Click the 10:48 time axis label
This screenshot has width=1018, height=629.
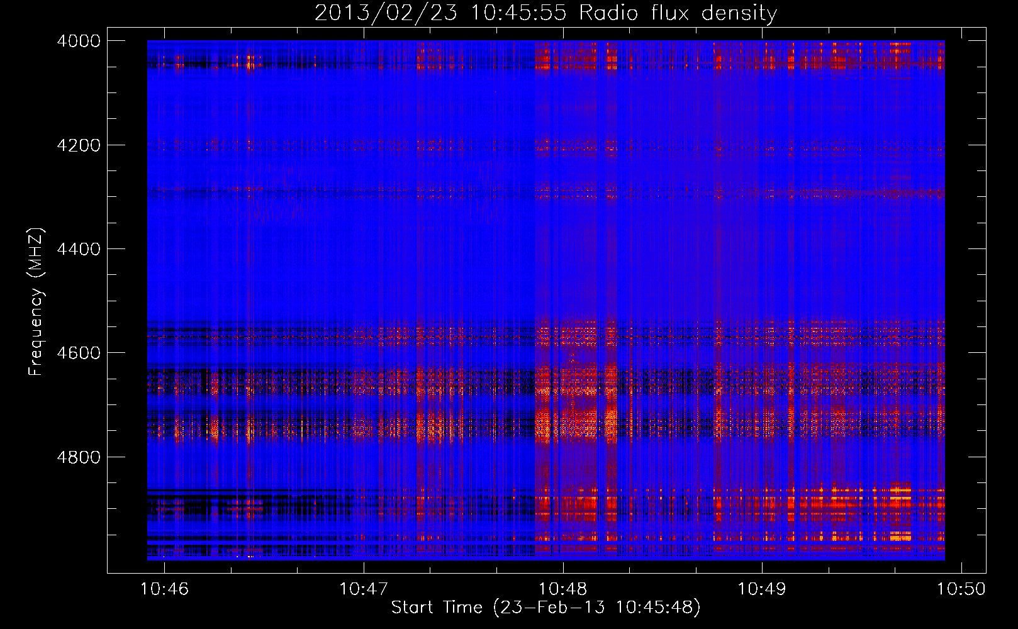click(563, 589)
